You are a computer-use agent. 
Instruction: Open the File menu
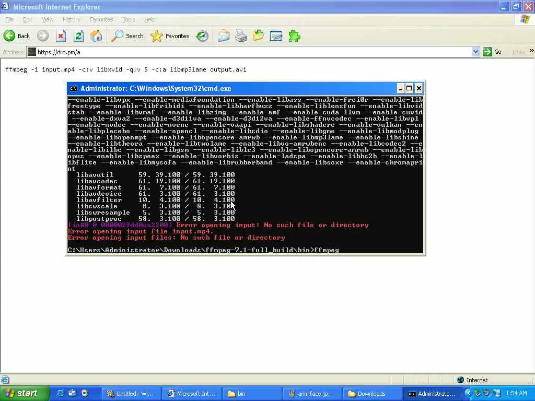[9, 19]
